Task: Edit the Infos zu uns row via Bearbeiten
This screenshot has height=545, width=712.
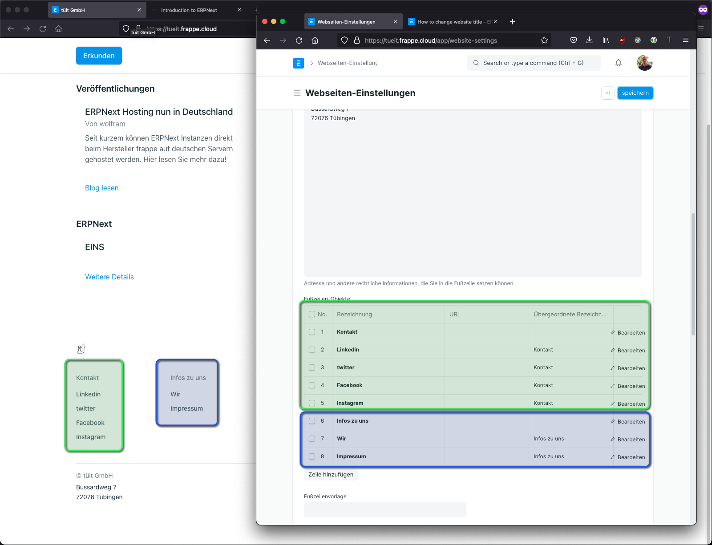Action: (x=627, y=422)
